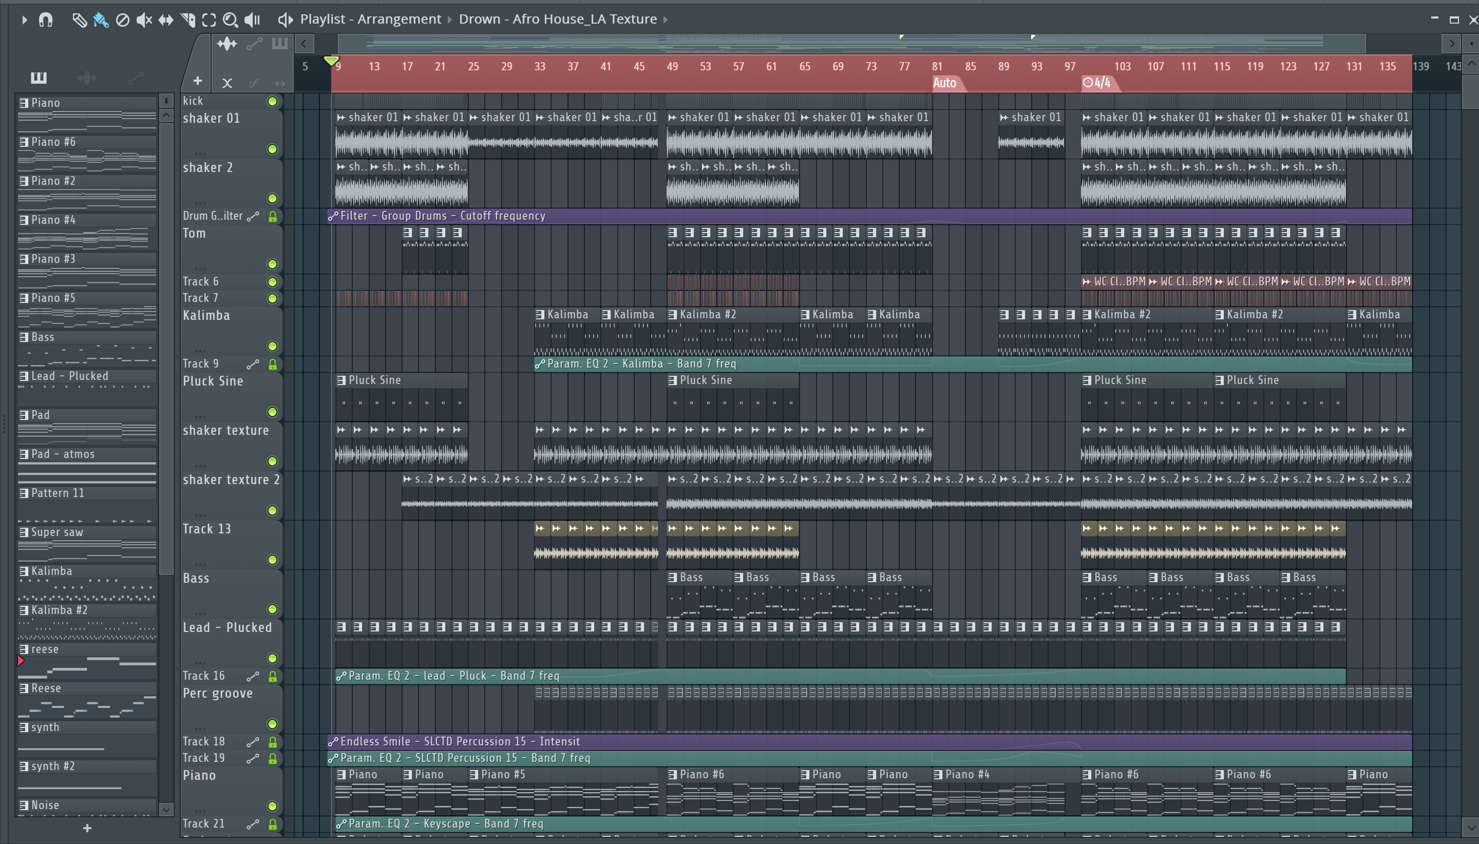Open first Pluck Sine clip menu icon
Screen dimensions: 1479x844
[341, 381]
